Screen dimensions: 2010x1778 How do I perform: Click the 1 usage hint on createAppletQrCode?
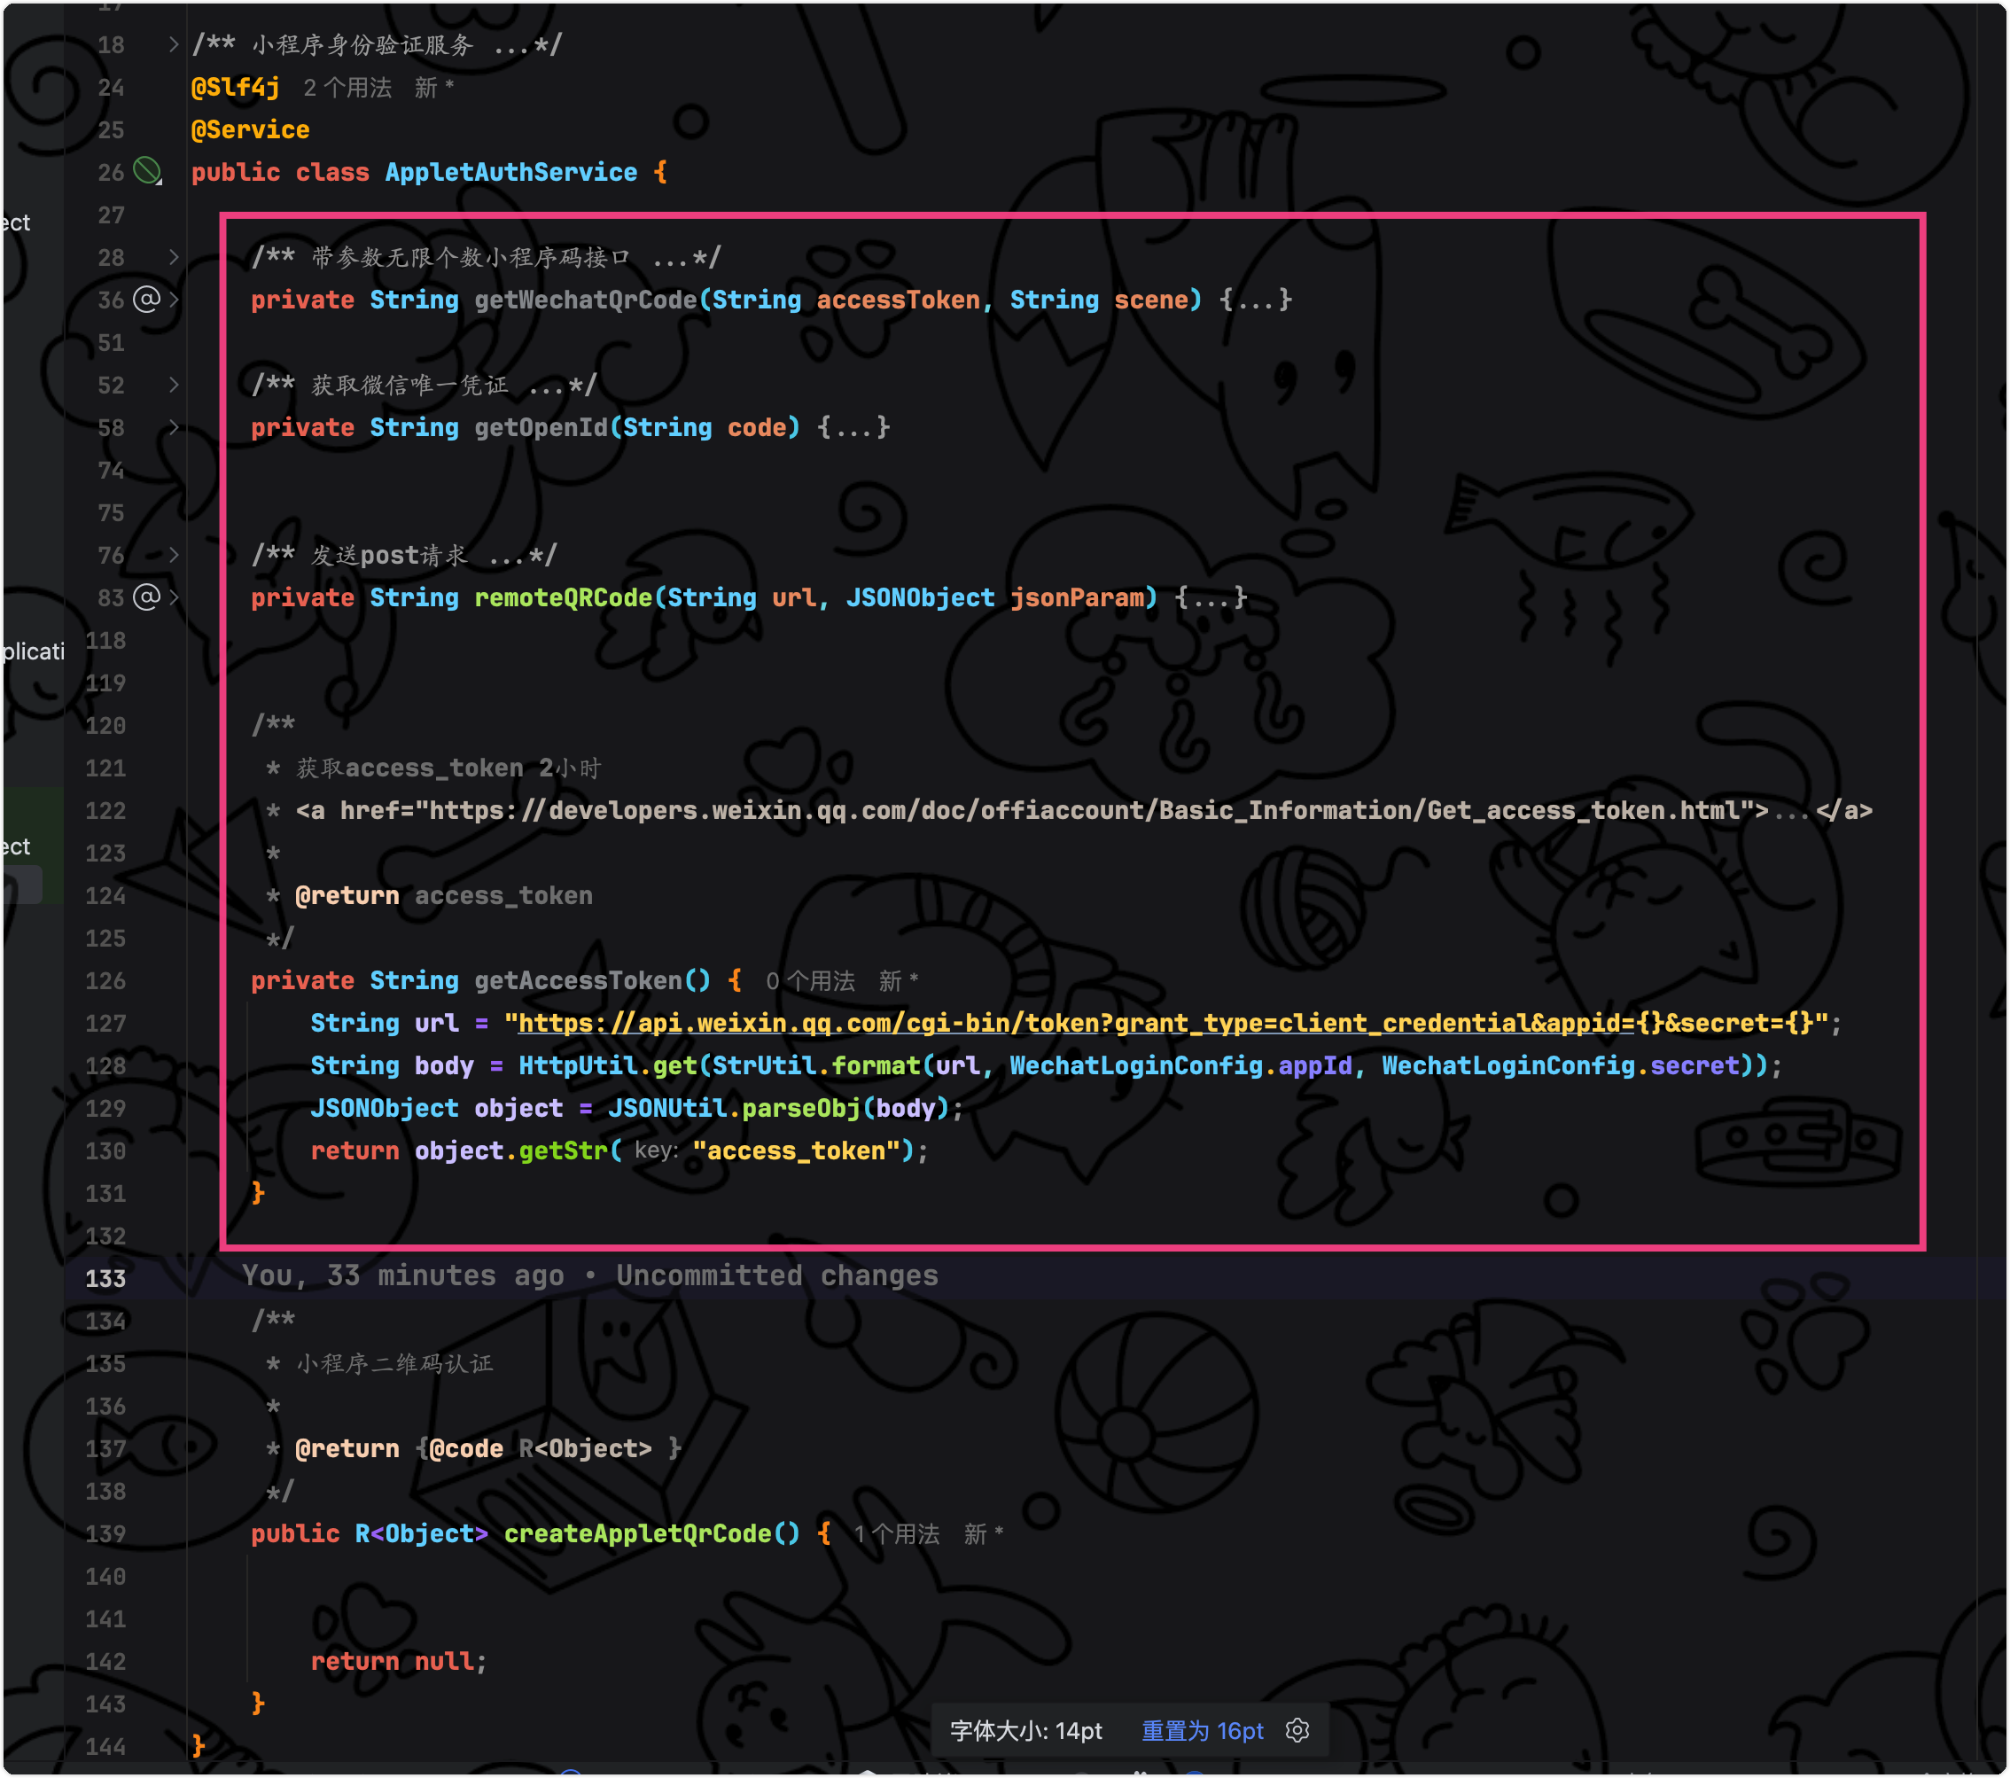click(896, 1534)
